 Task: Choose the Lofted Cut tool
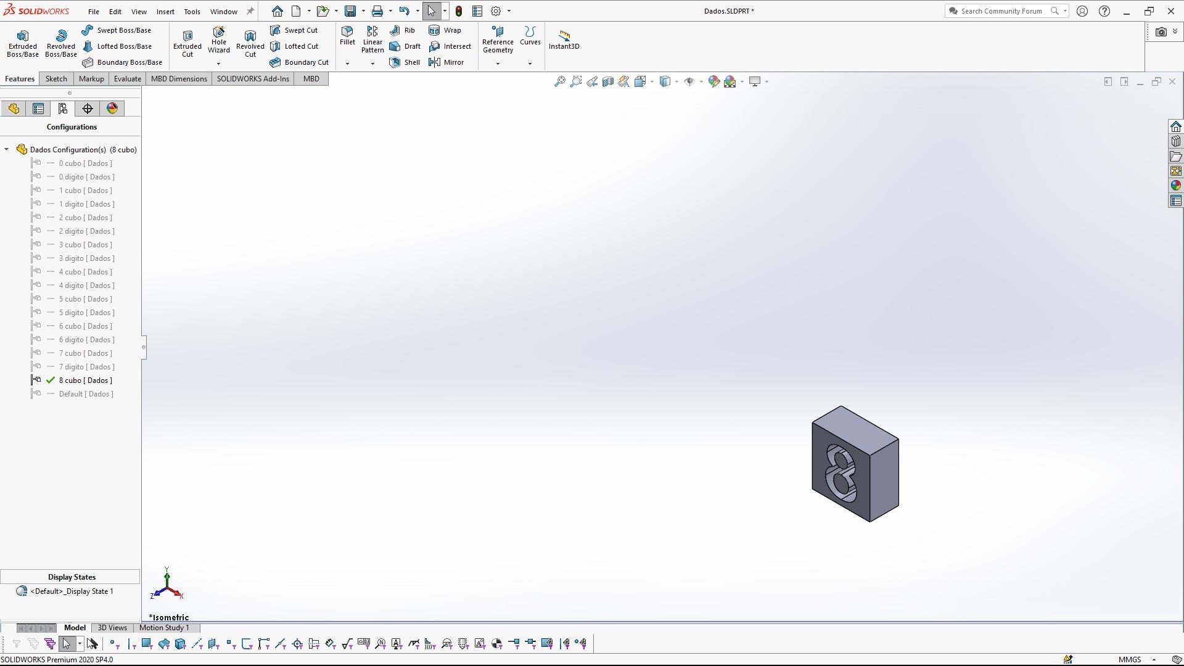294,46
